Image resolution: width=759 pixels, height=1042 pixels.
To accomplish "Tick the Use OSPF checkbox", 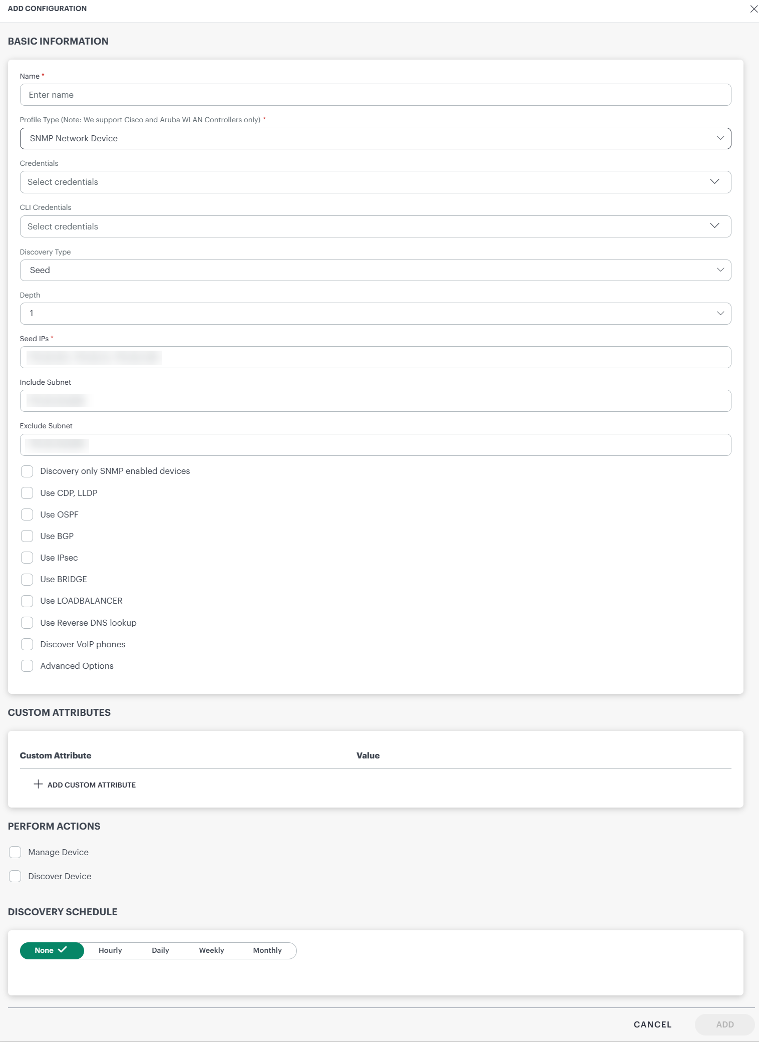I will pyautogui.click(x=27, y=514).
